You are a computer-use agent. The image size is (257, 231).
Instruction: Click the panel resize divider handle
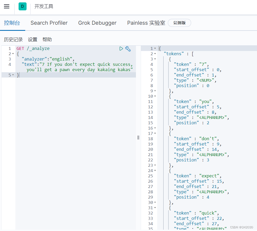click(x=138, y=138)
